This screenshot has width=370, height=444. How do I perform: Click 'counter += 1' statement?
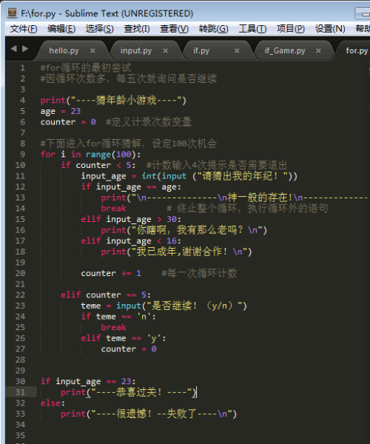coord(111,273)
